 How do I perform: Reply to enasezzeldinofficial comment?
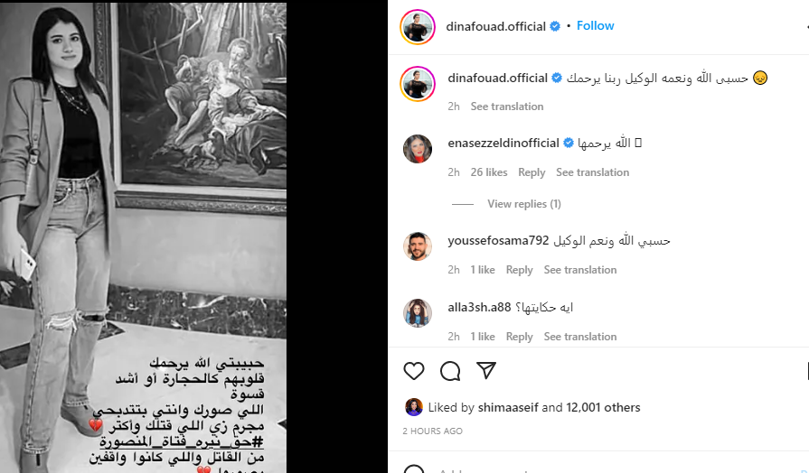531,172
